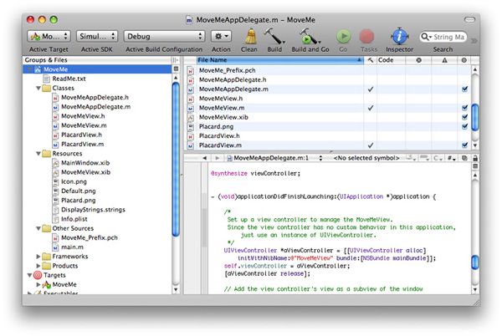Go back with editor left arrow
This screenshot has width=502, height=336.
click(x=205, y=158)
